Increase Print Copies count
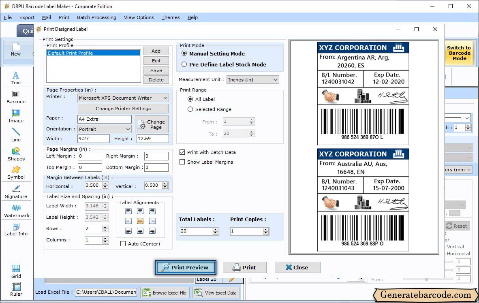Viewport: 479px width, 303px height. 266,229
